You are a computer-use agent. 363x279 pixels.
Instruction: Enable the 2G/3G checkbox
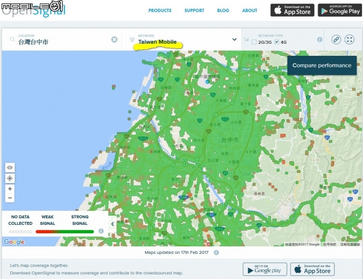click(254, 42)
